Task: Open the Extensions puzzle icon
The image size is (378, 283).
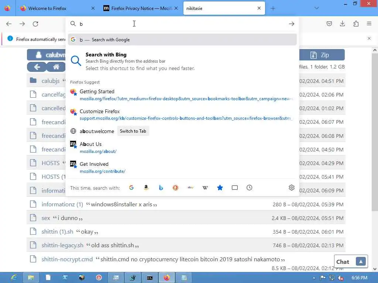Action: [356, 24]
